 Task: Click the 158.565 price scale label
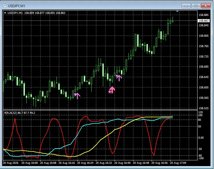[x=204, y=98]
